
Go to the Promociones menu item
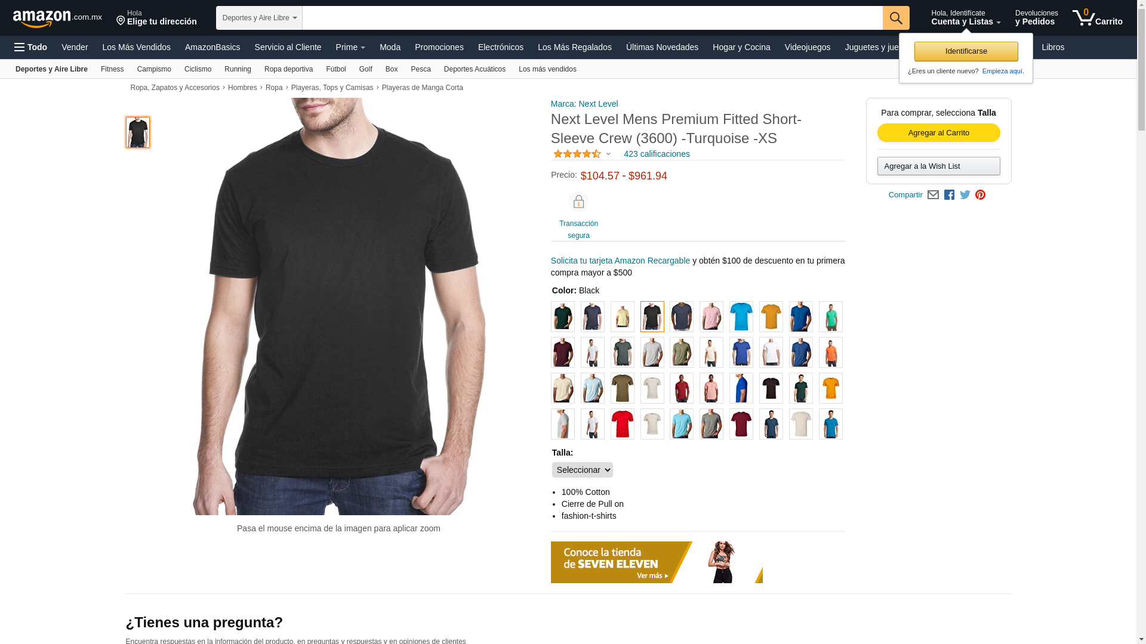tap(439, 47)
